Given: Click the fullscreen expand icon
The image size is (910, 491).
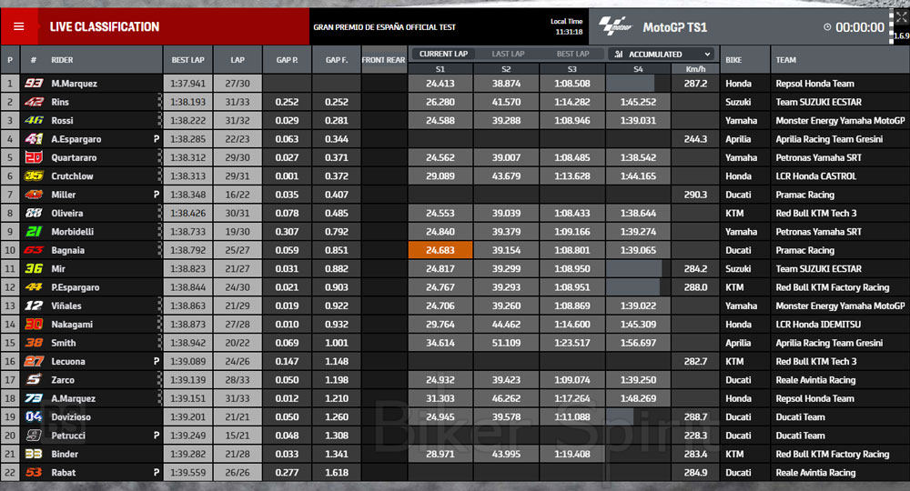Looking at the screenshot, I should [x=900, y=15].
